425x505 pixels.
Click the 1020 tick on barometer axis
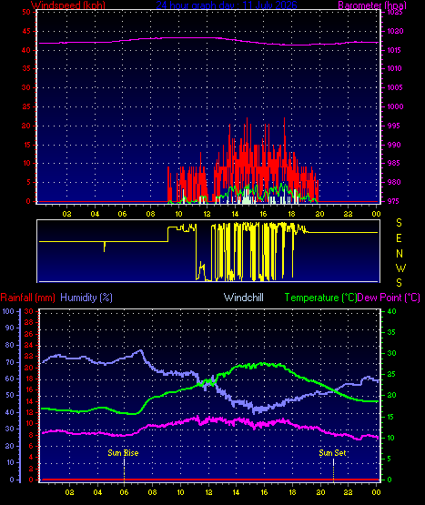[395, 31]
